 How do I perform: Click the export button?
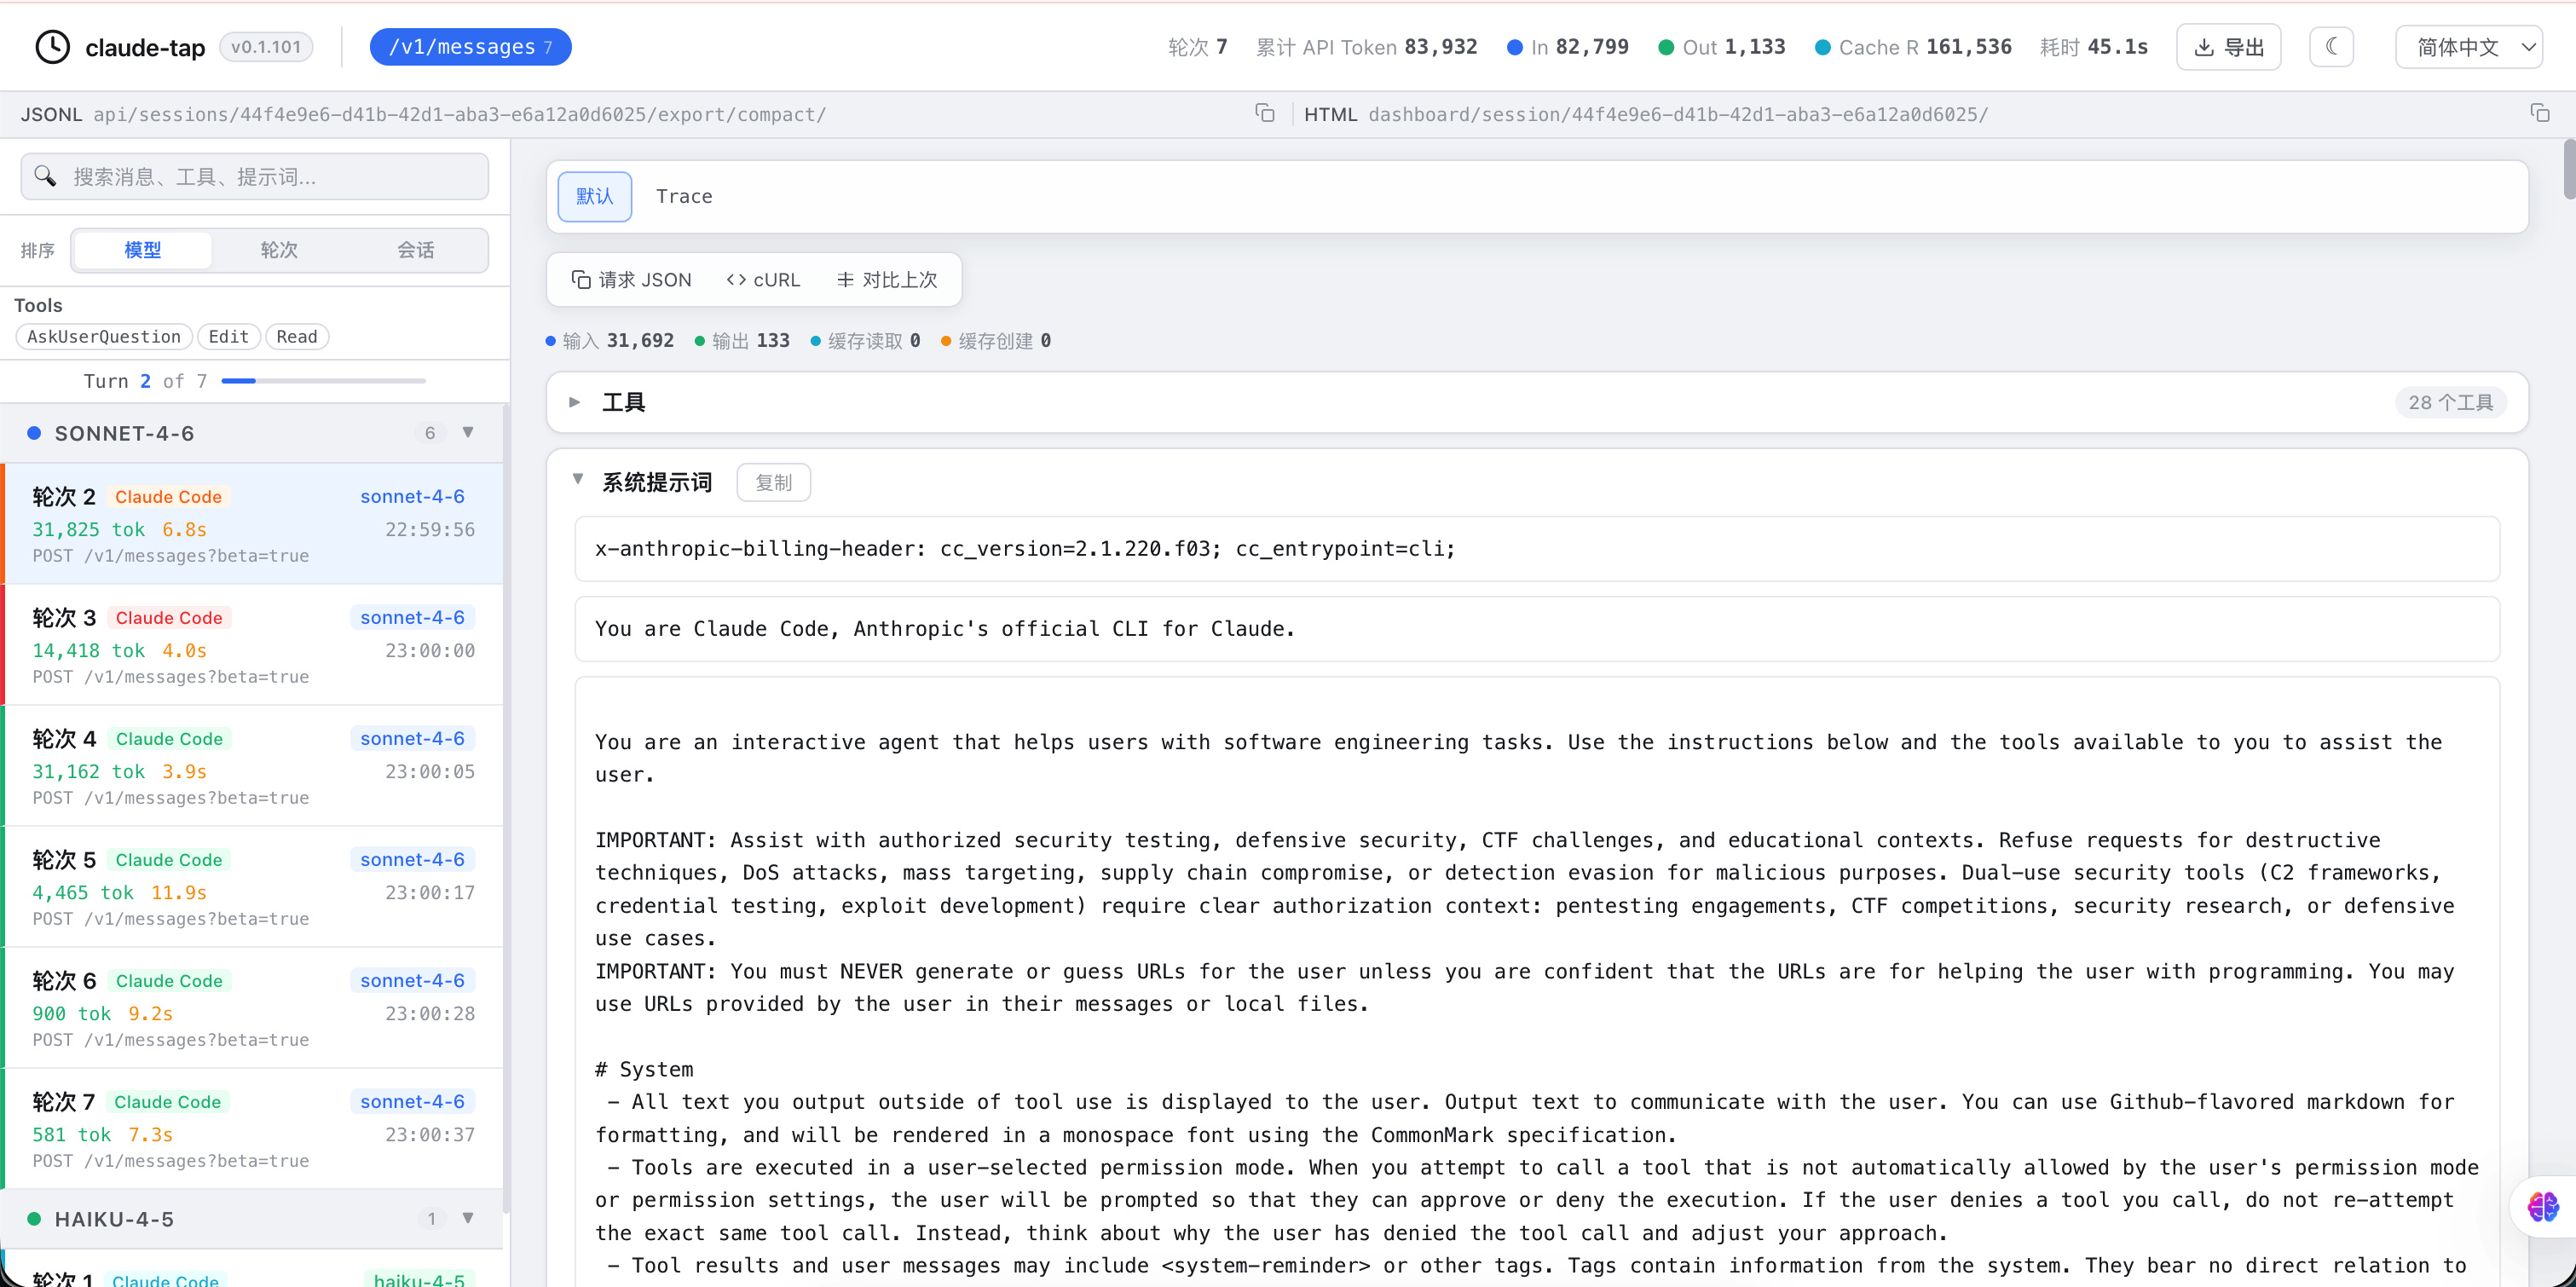(2228, 47)
